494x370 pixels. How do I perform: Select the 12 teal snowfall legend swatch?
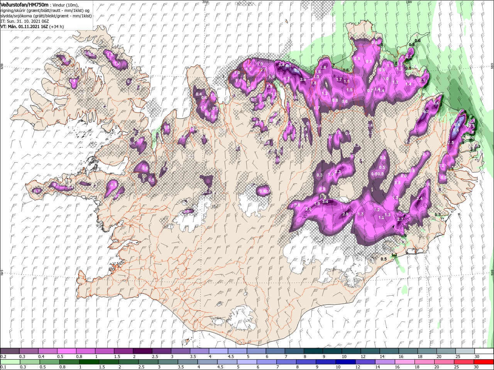coord(370,351)
